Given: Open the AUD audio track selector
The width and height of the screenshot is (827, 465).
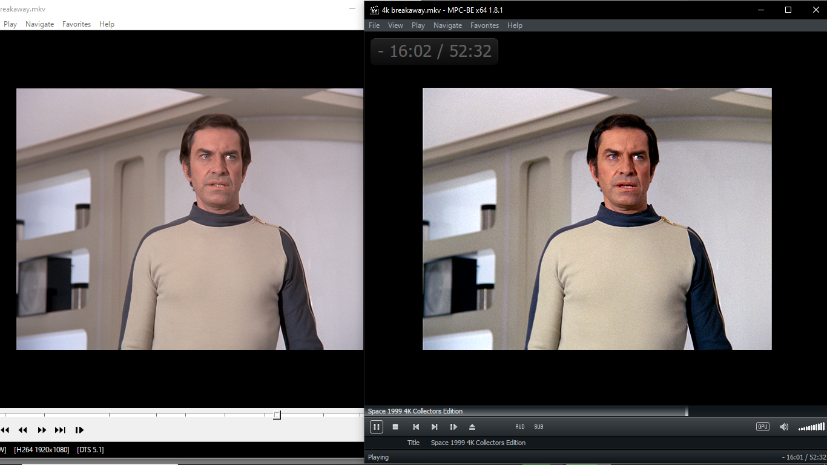Looking at the screenshot, I should tap(520, 427).
